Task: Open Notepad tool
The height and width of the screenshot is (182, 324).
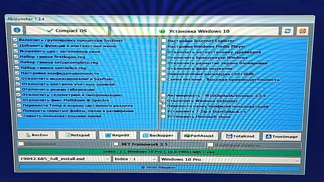Action: pyautogui.click(x=77, y=135)
